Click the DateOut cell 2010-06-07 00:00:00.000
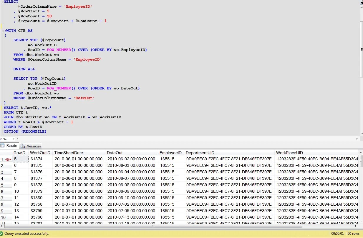Screen dimensions: 363x238 point(132,178)
